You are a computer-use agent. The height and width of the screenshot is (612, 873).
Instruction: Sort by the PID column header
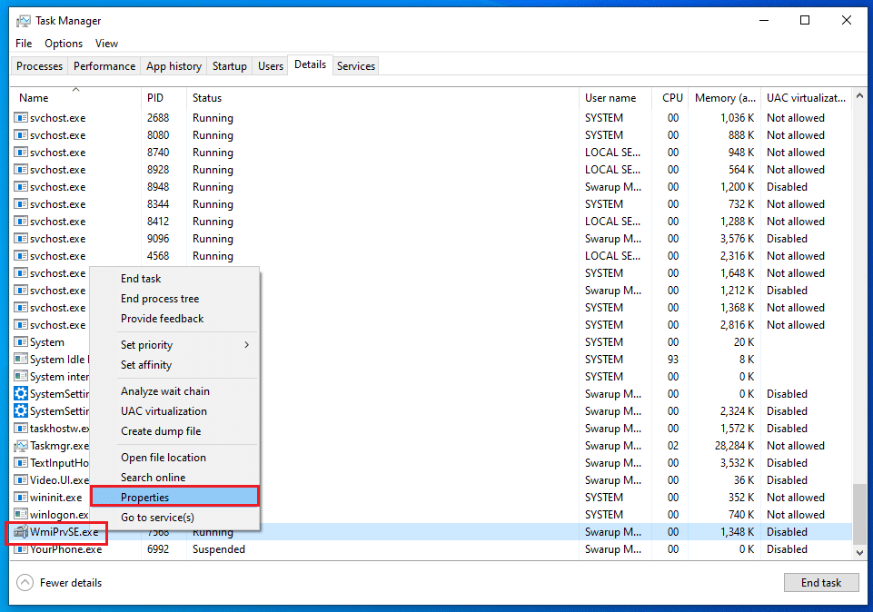pyautogui.click(x=164, y=98)
